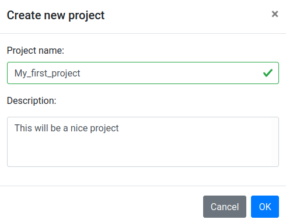Dismiss dialog using the X icon

click(275, 14)
